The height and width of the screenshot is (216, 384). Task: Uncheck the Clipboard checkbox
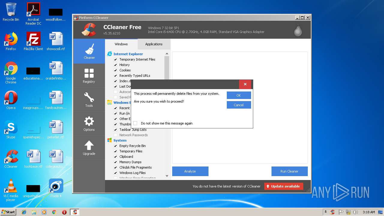point(115,157)
